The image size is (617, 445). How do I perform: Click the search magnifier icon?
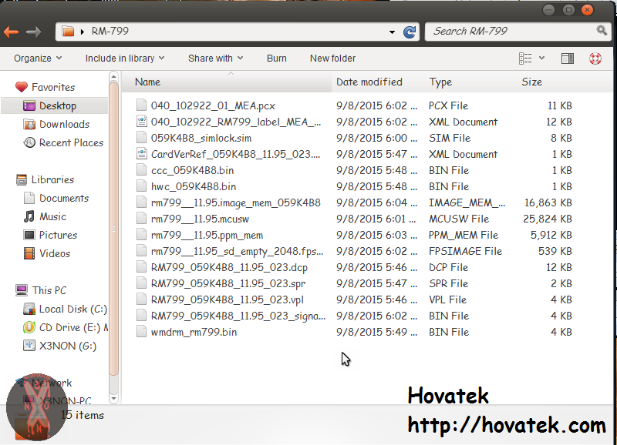(x=602, y=31)
